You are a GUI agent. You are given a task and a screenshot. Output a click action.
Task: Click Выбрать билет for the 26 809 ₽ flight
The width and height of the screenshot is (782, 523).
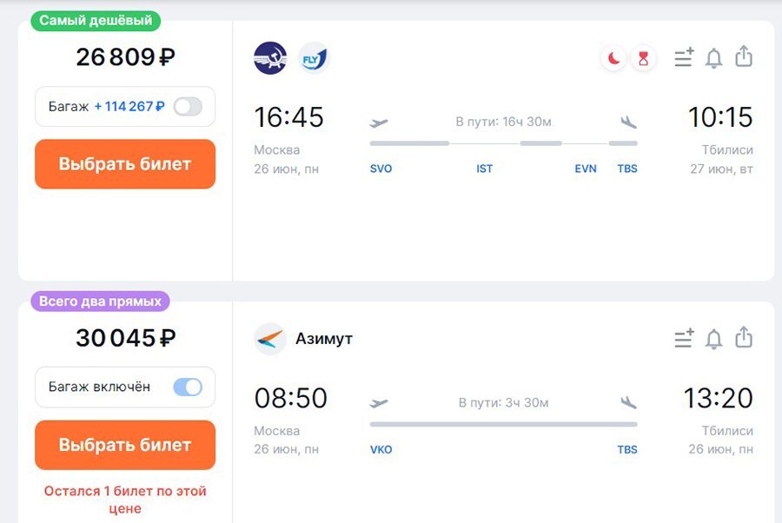click(124, 164)
